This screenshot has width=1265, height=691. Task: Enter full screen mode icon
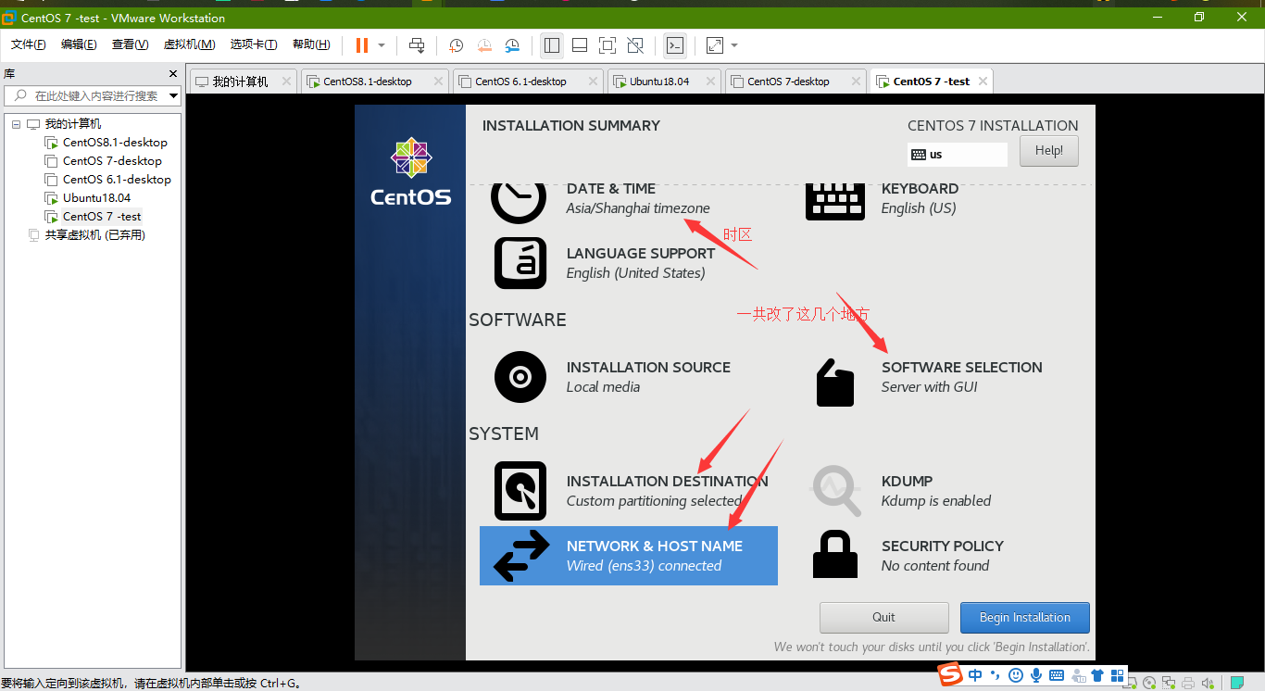pyautogui.click(x=607, y=45)
